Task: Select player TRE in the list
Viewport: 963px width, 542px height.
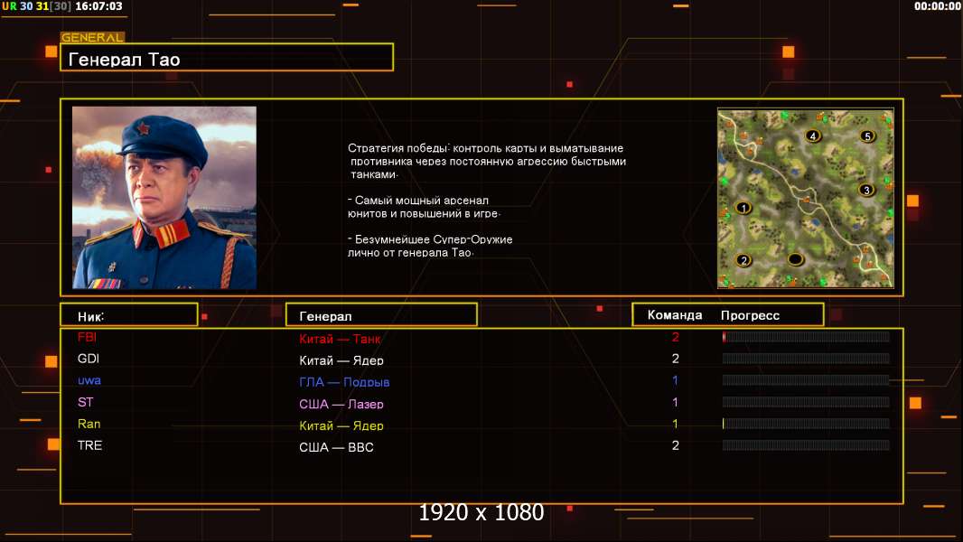Action: coord(89,445)
